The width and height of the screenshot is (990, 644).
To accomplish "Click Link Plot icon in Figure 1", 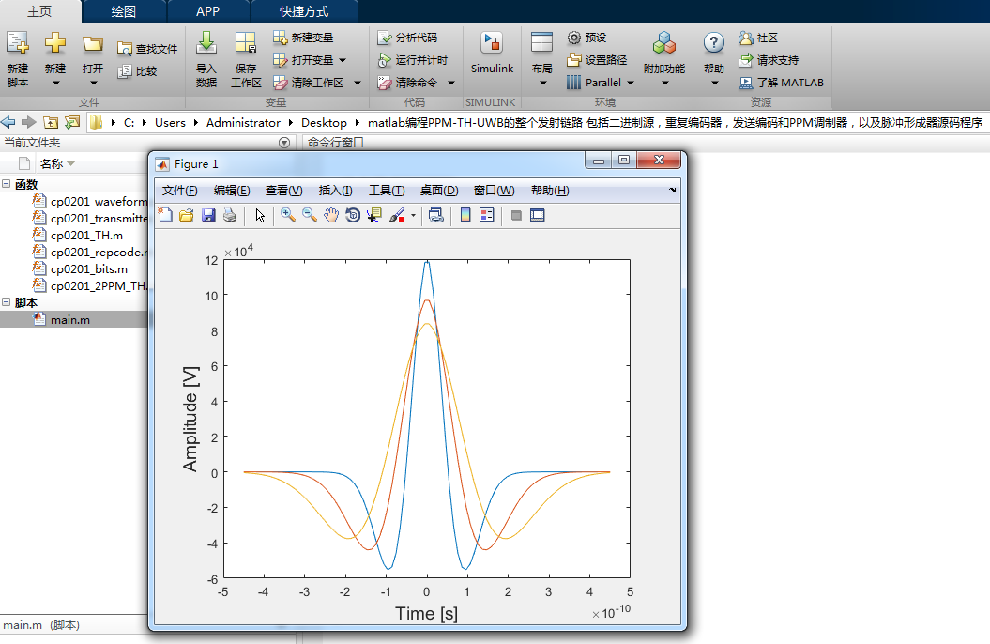I will click(x=435, y=215).
